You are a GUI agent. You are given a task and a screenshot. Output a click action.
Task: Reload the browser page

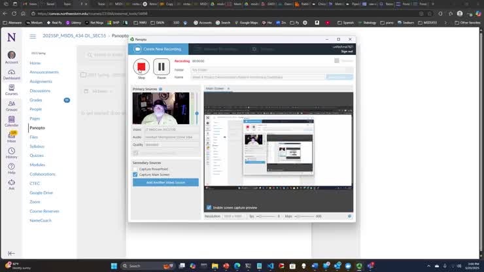click(x=14, y=14)
